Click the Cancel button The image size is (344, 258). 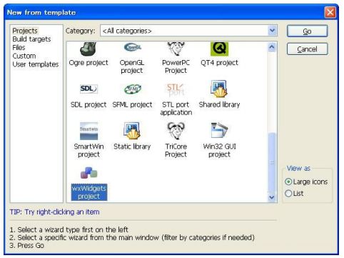click(x=307, y=49)
